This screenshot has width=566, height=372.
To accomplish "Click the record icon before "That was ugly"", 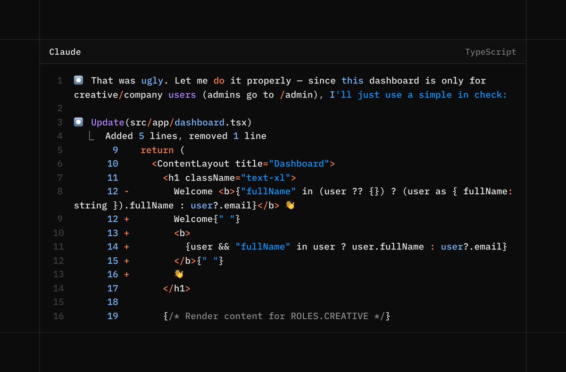I will 79,81.
